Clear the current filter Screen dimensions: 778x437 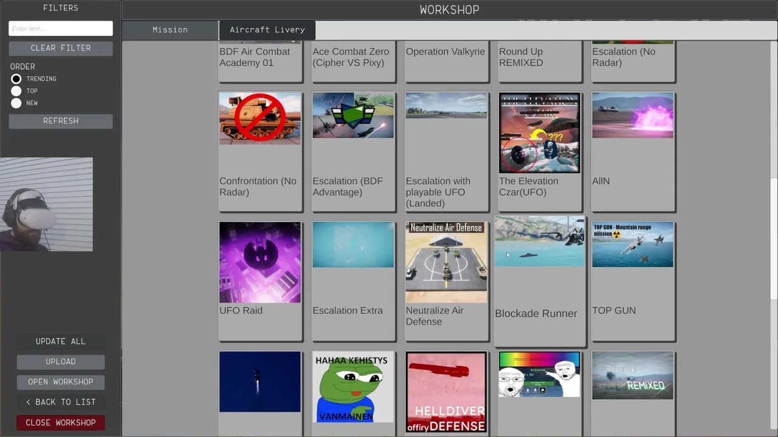pos(61,48)
